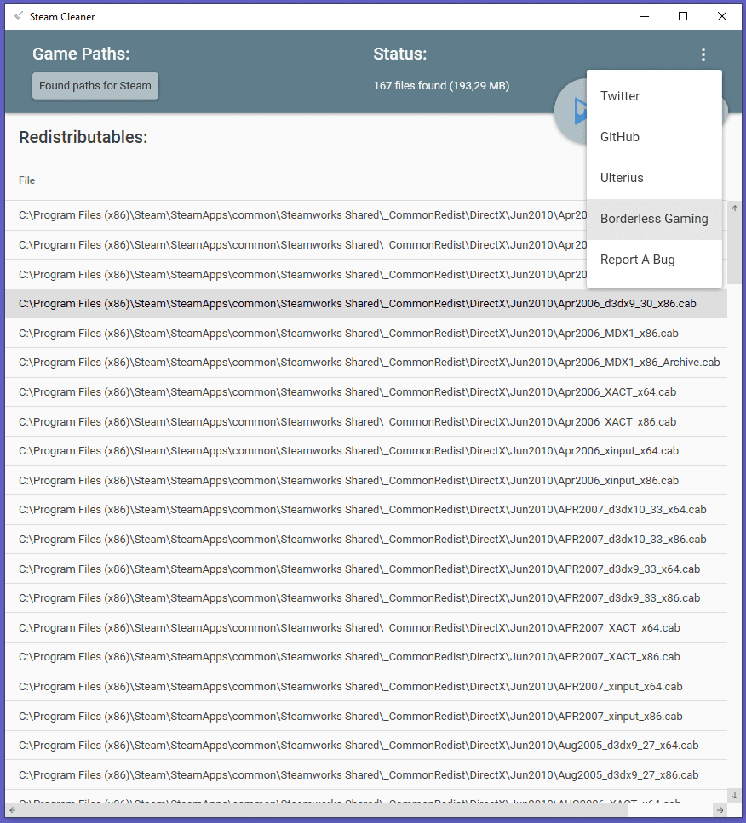Select the APR2007_xinput_x86.cab row
The height and width of the screenshot is (823, 746).
tap(366, 716)
